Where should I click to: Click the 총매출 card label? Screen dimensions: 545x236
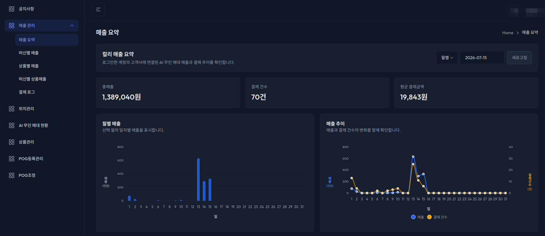click(x=108, y=87)
